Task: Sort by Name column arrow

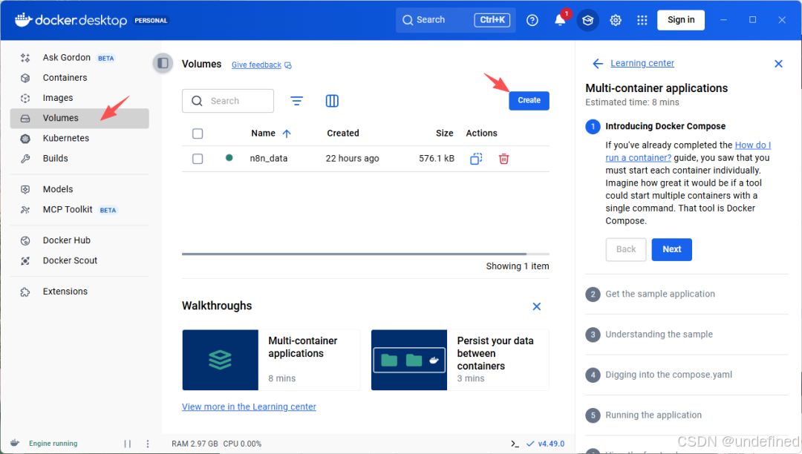Action: (287, 134)
